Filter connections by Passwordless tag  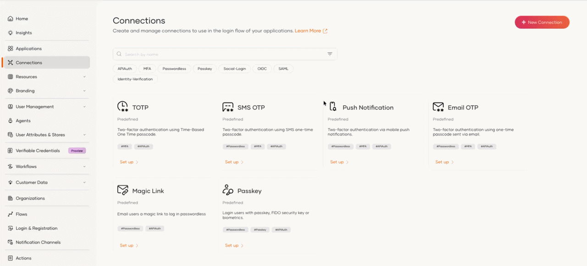tap(174, 69)
